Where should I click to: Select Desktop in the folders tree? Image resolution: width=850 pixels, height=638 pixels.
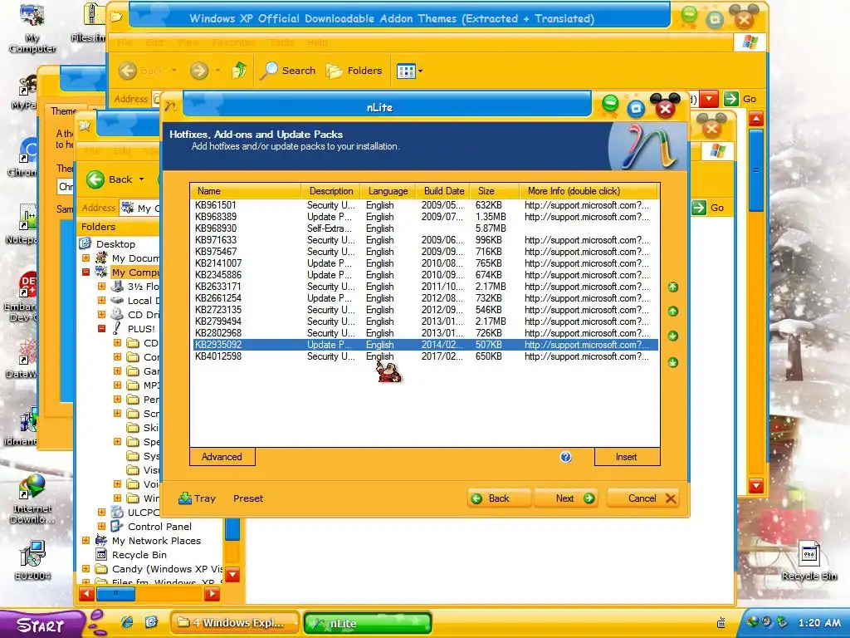click(x=115, y=244)
